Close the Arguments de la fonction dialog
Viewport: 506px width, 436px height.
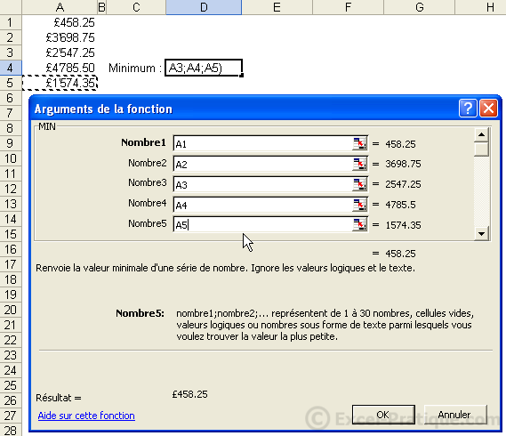click(488, 109)
